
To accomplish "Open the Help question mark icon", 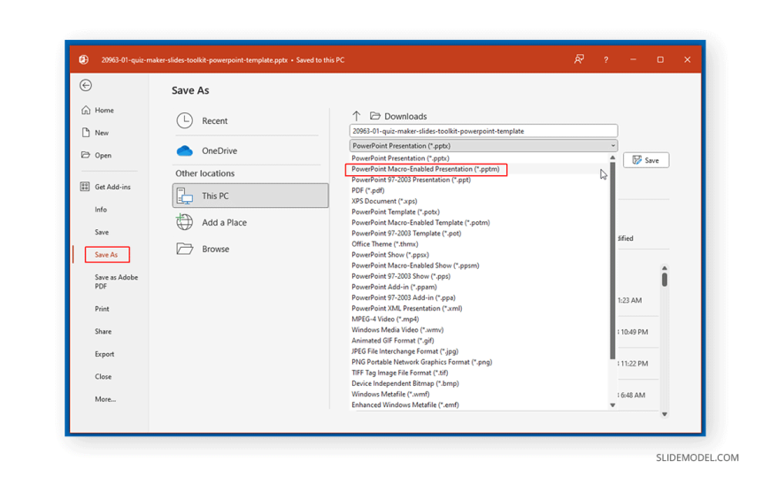I will 606,59.
